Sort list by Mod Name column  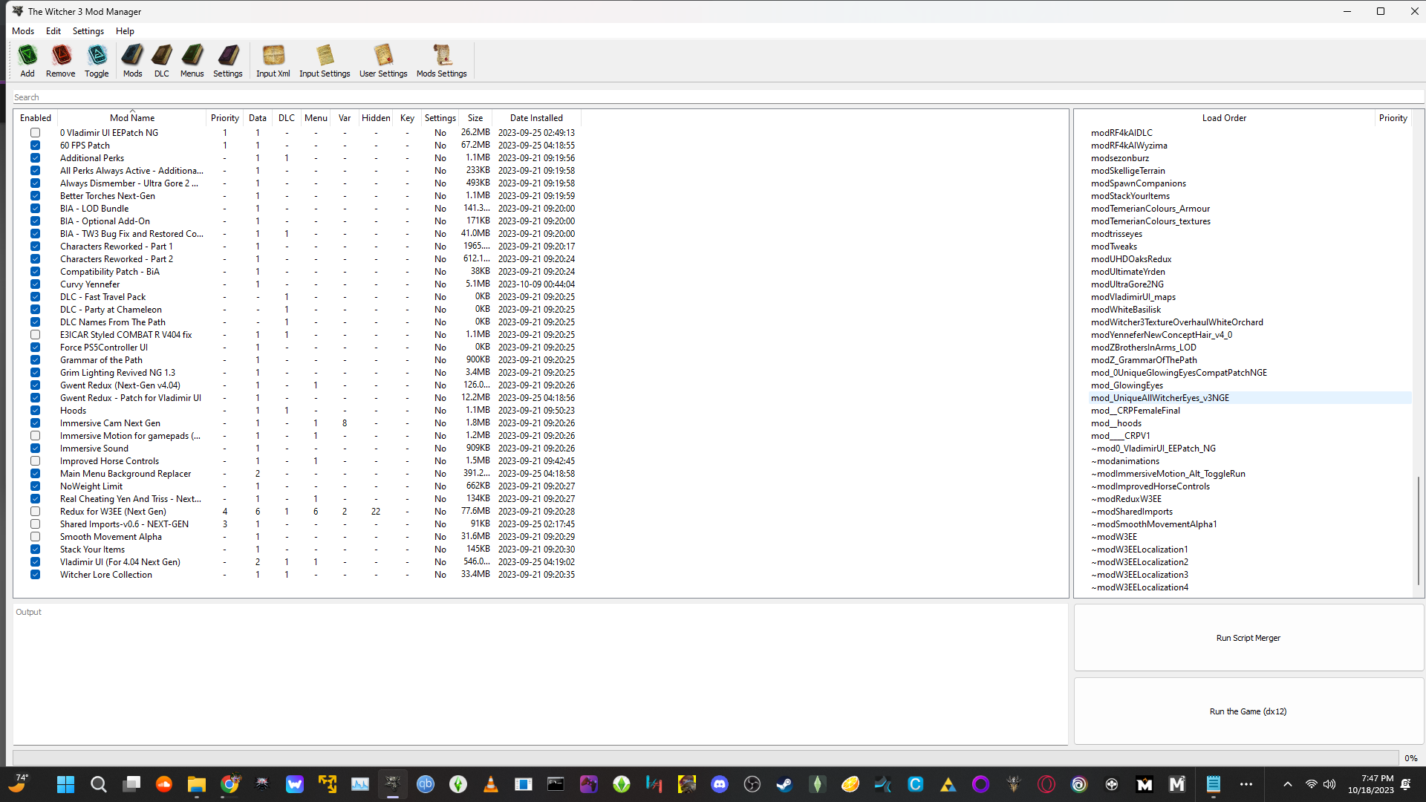coord(132,118)
